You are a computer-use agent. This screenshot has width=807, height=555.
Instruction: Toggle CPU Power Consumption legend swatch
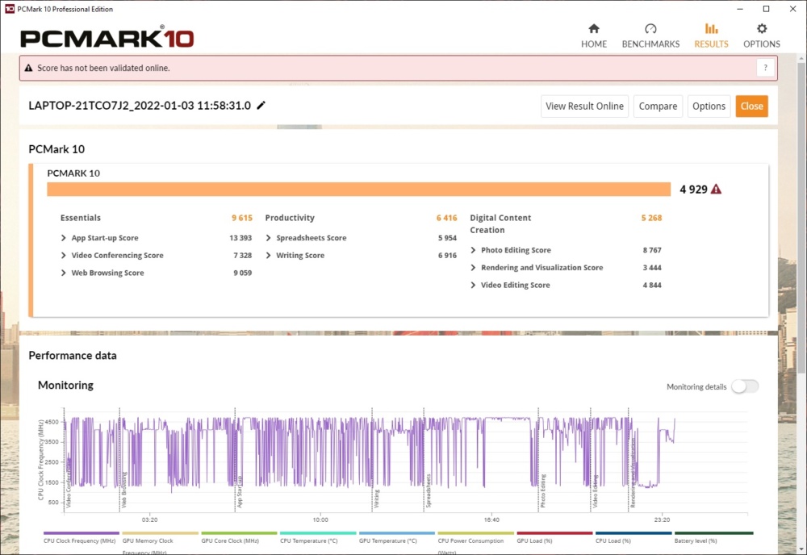(x=475, y=533)
